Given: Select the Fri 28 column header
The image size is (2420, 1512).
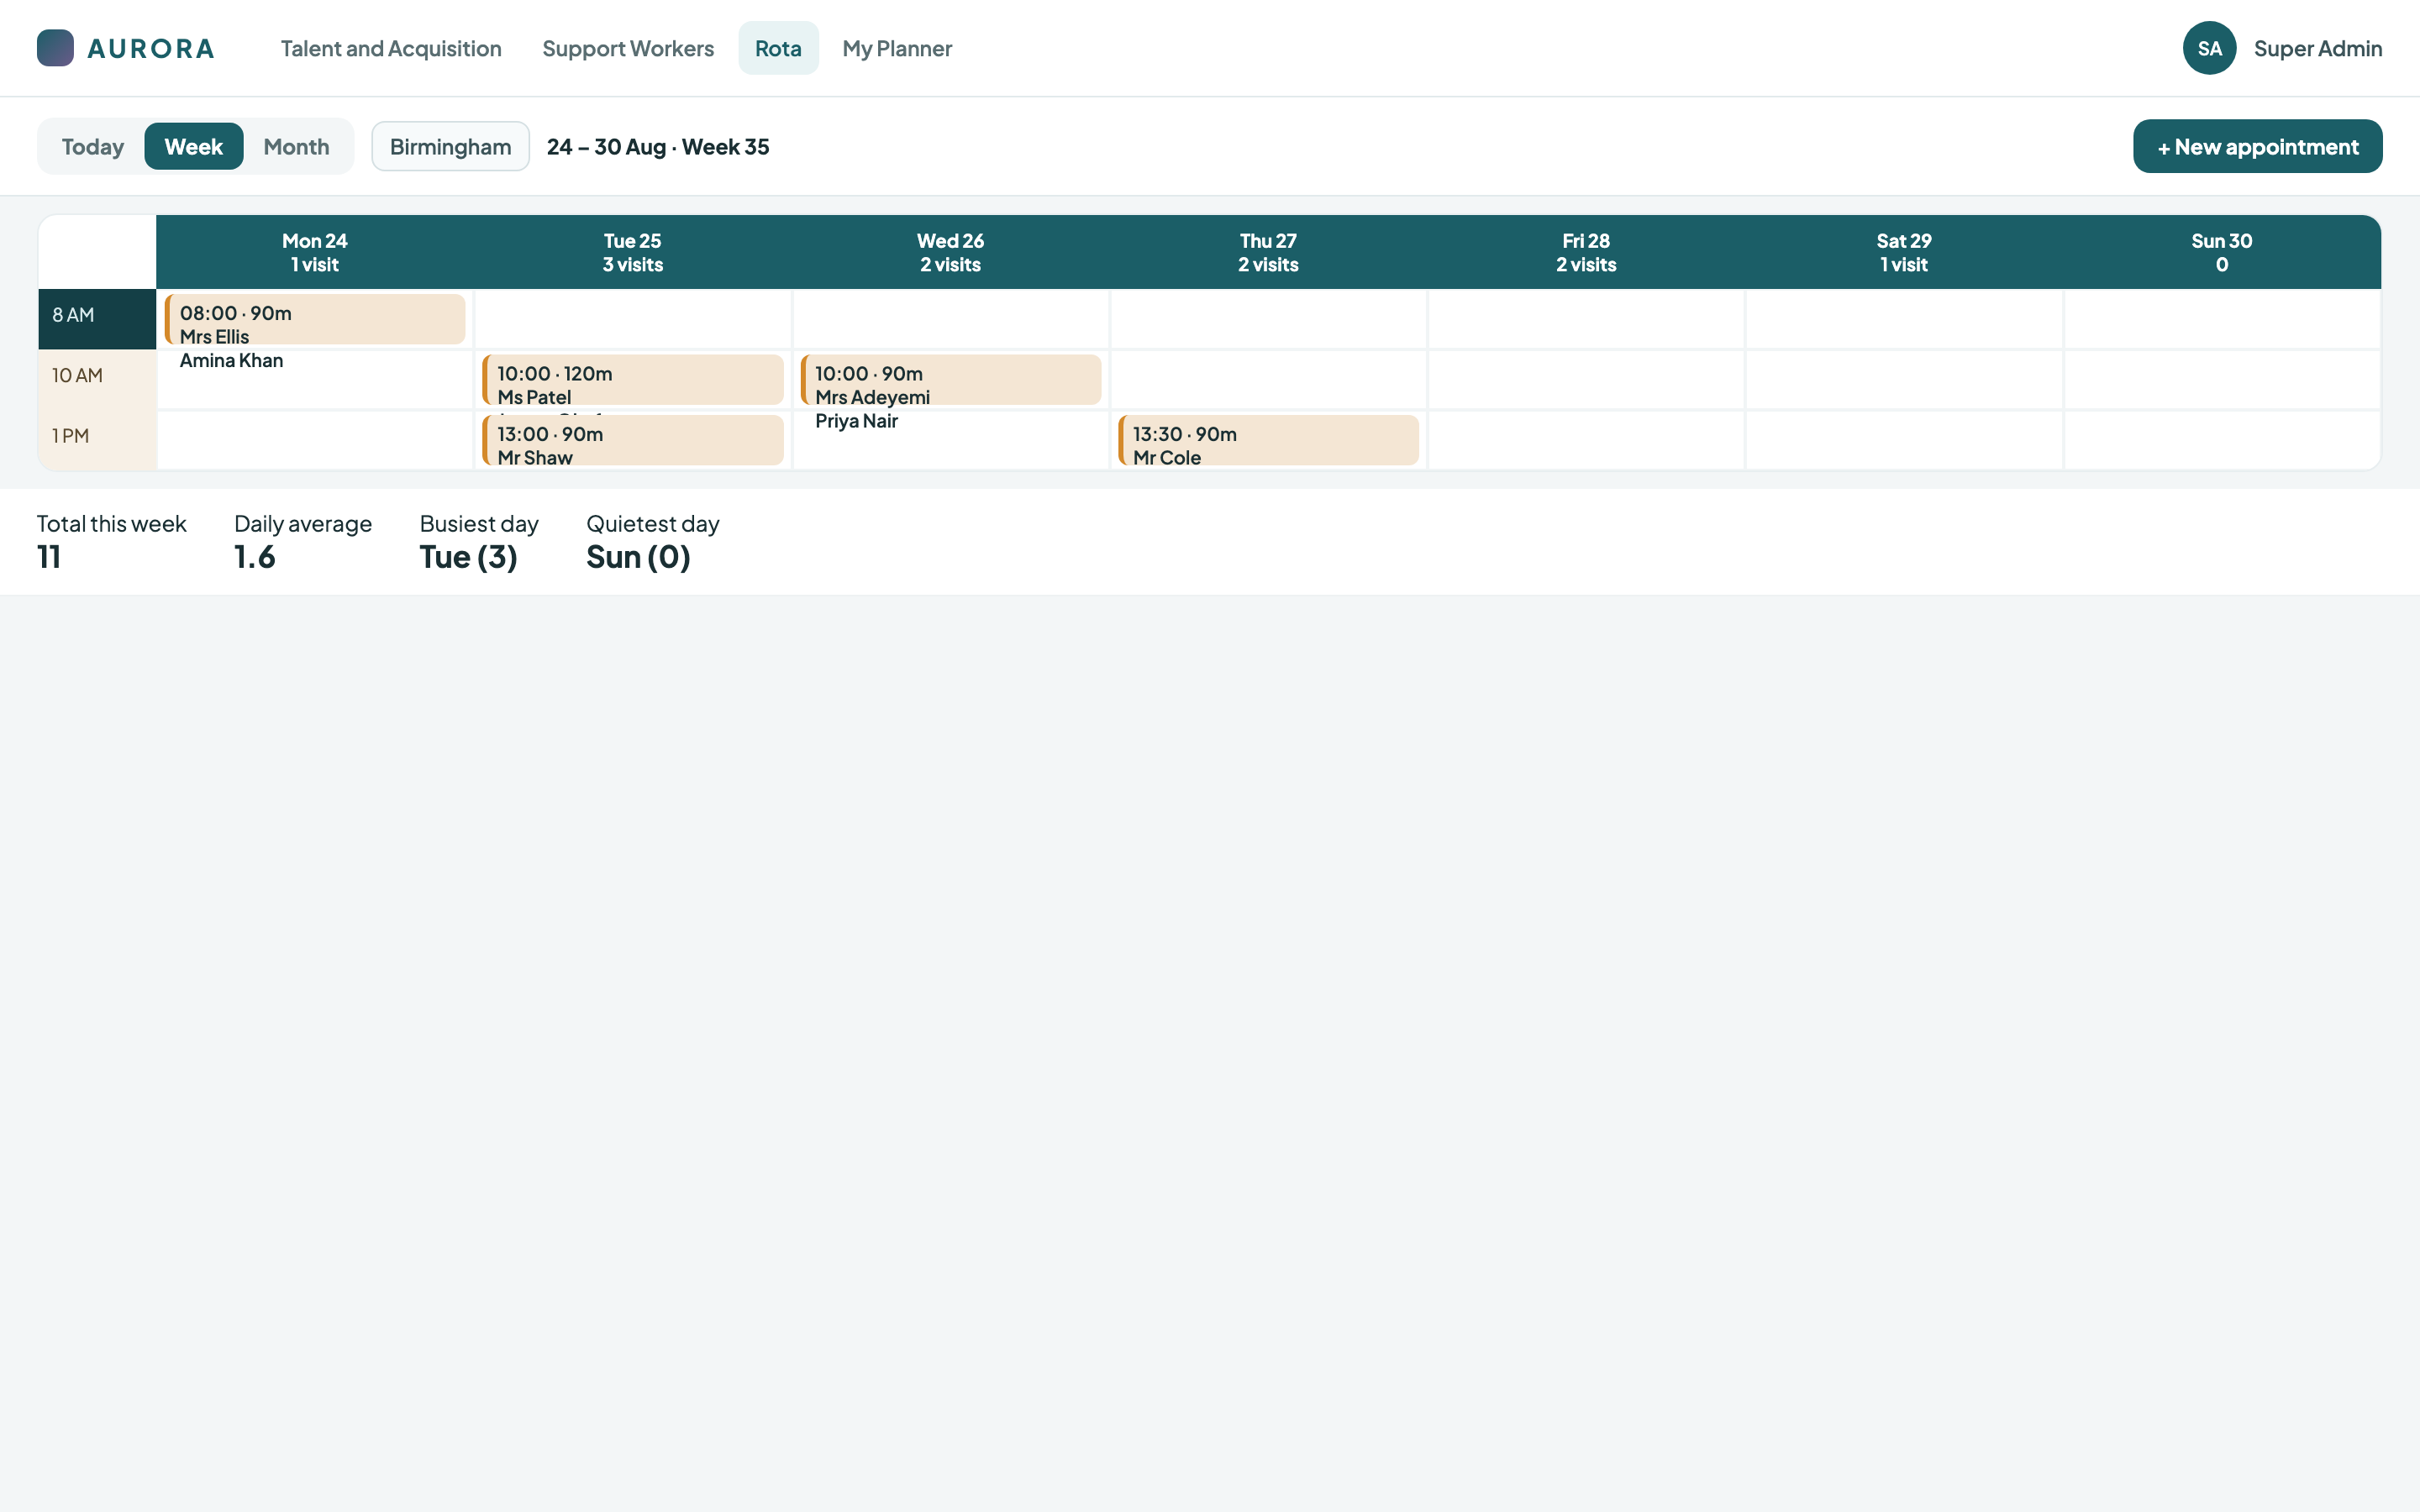Looking at the screenshot, I should tap(1586, 252).
